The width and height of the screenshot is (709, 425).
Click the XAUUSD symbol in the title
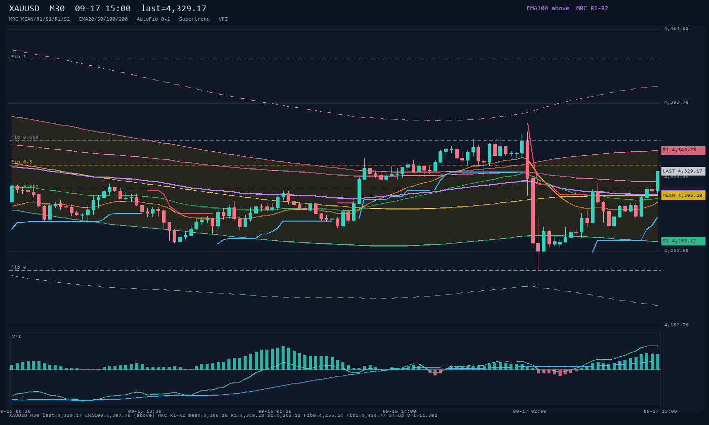24,8
